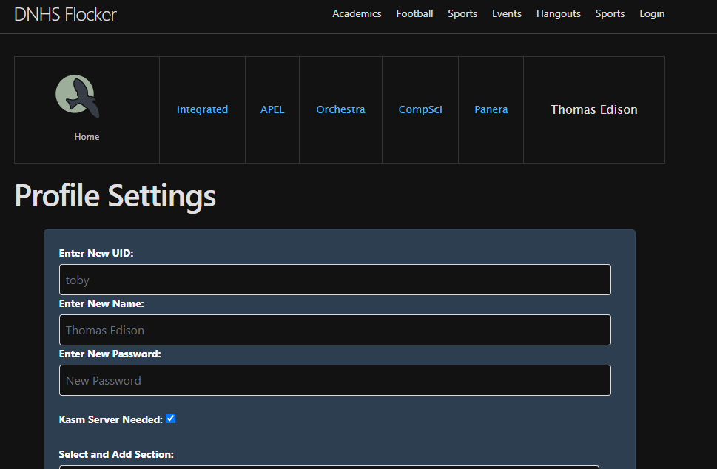The height and width of the screenshot is (469, 717).
Task: Toggle the Kasm Server Needed checkbox
Action: 171,419
